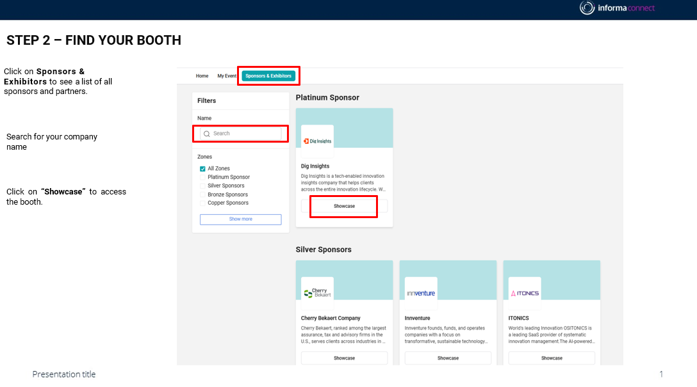Click the Cherry Bekaert logo
The width and height of the screenshot is (697, 387).
coord(317,293)
